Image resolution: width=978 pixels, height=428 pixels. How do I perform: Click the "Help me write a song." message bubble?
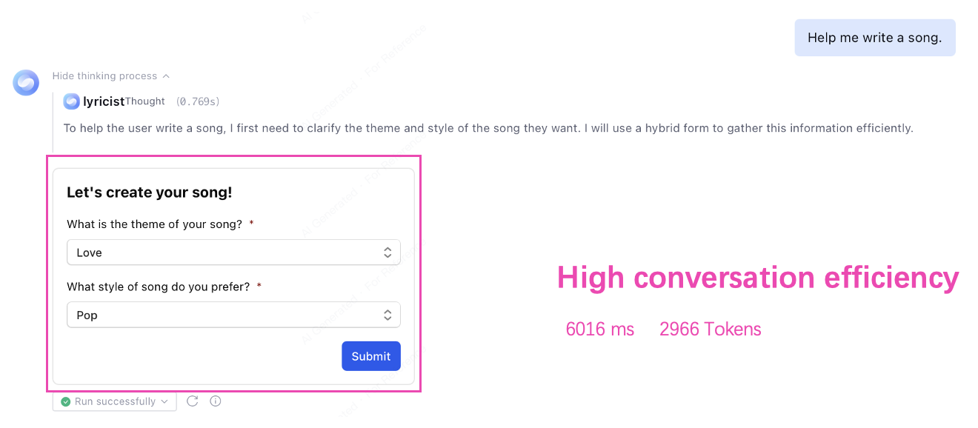874,38
